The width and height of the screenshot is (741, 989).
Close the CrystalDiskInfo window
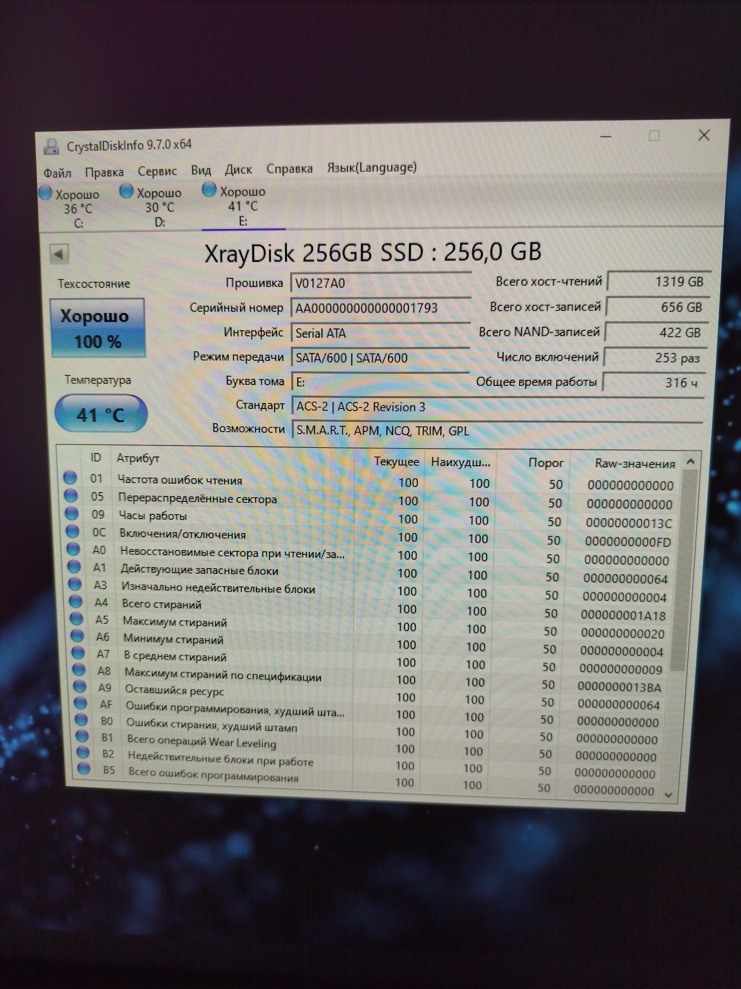coord(704,135)
